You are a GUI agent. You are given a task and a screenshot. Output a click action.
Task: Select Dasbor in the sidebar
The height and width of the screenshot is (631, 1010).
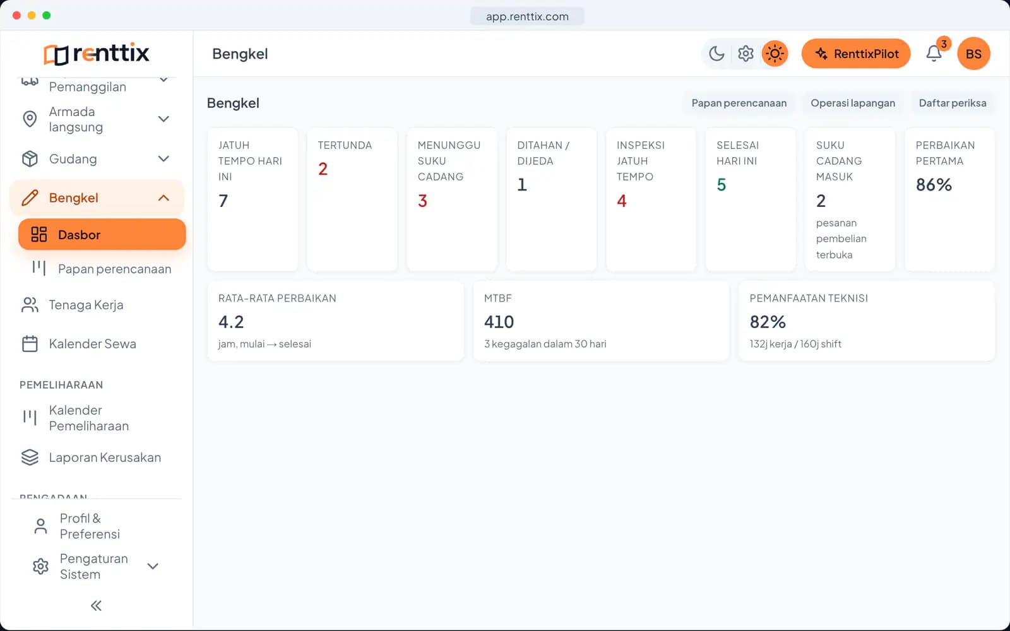pyautogui.click(x=102, y=235)
